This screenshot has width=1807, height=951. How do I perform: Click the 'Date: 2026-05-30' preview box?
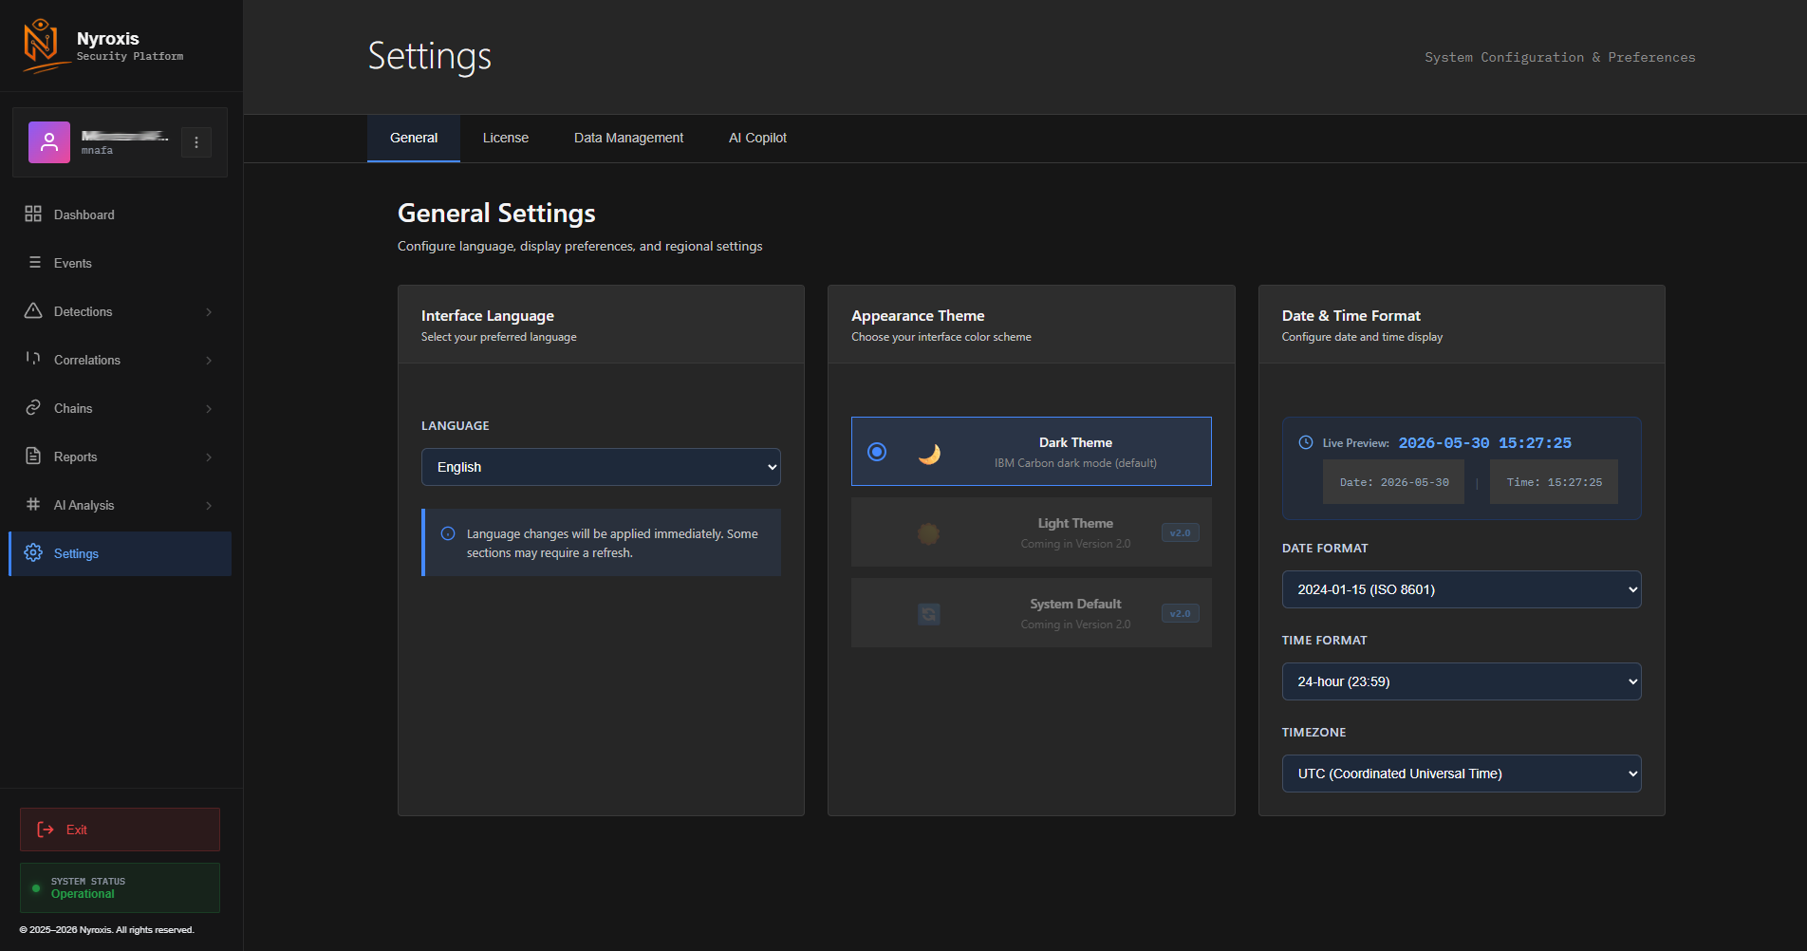(1393, 482)
